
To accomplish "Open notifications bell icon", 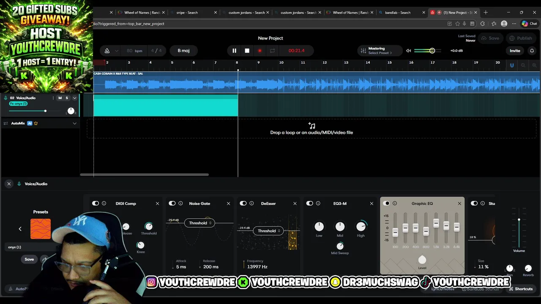I will pos(532,51).
